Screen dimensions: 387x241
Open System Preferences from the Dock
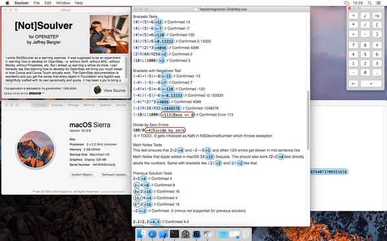(185, 234)
